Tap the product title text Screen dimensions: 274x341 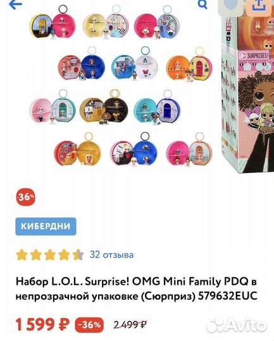tap(137, 289)
